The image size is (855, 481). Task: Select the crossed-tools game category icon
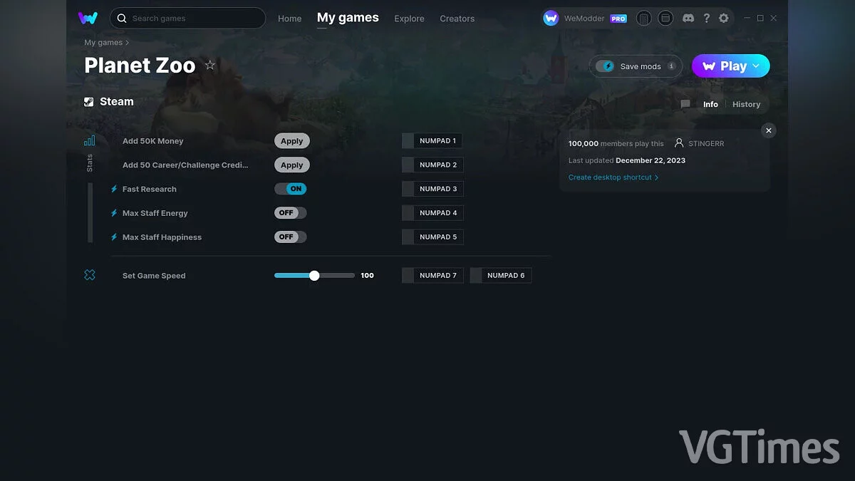point(90,275)
